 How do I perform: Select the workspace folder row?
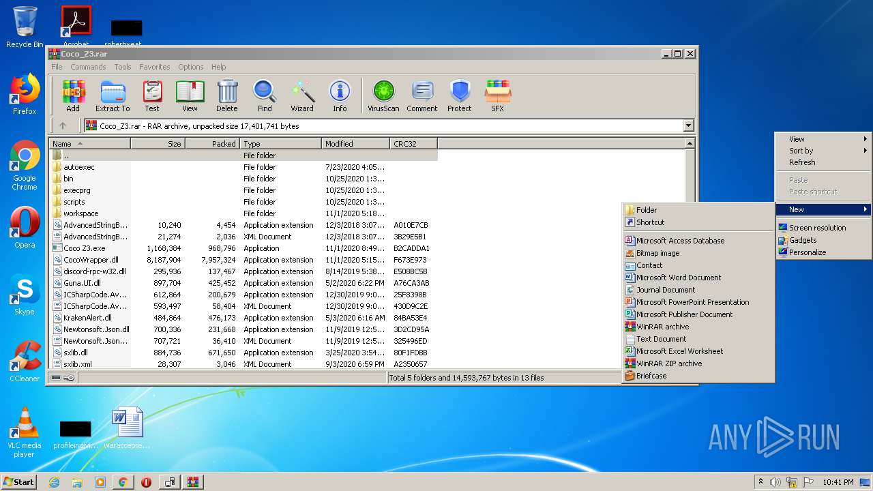[243, 213]
